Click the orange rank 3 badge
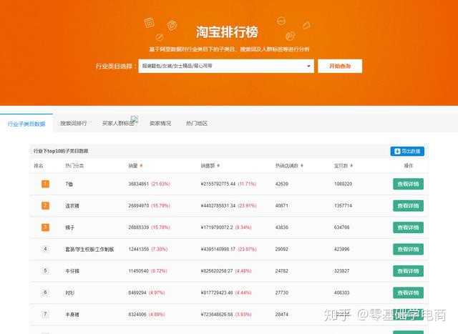 [45, 227]
